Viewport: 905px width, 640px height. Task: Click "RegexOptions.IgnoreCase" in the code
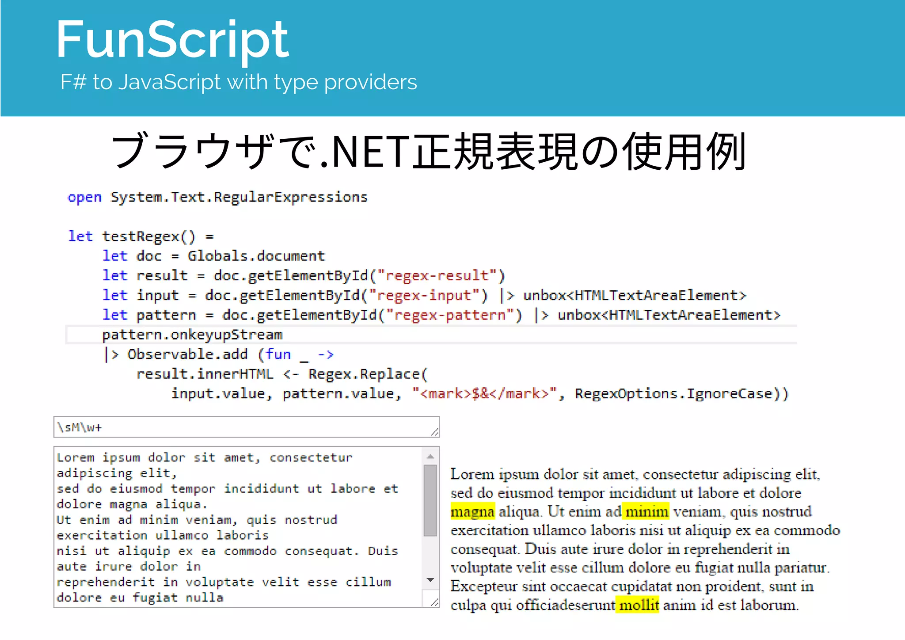coord(673,394)
